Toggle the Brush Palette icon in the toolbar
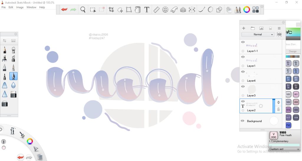 coord(238,10)
